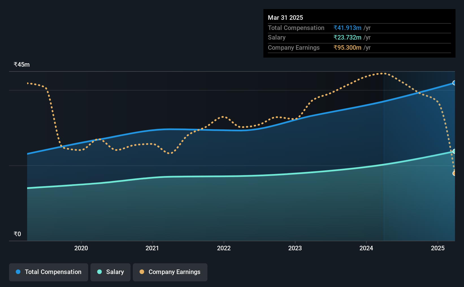The width and height of the screenshot is (464, 287).
Task: Click the 2025 x-axis label
Action: [x=438, y=248]
